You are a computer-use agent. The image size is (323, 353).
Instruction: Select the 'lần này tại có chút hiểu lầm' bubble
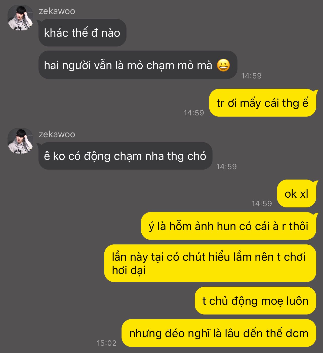tap(210, 263)
